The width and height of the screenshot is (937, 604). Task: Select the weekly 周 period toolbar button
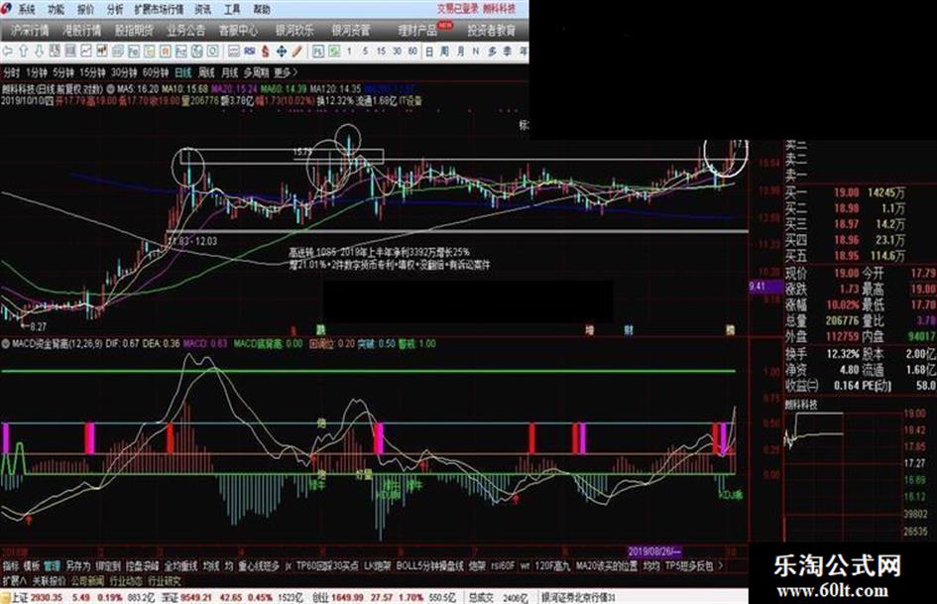tap(444, 52)
